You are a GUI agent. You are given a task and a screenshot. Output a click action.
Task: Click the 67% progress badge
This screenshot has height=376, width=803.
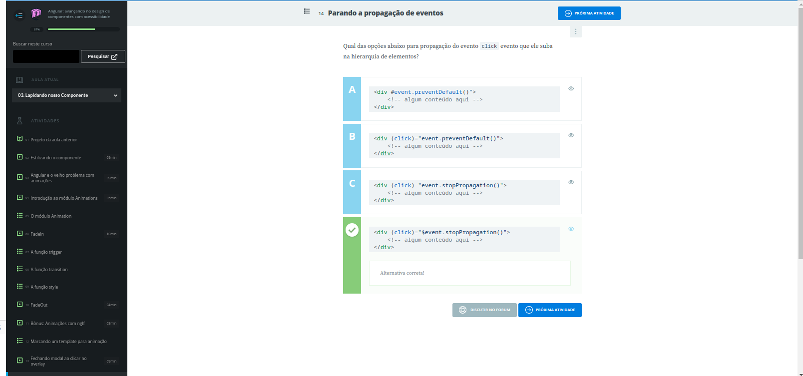(36, 29)
